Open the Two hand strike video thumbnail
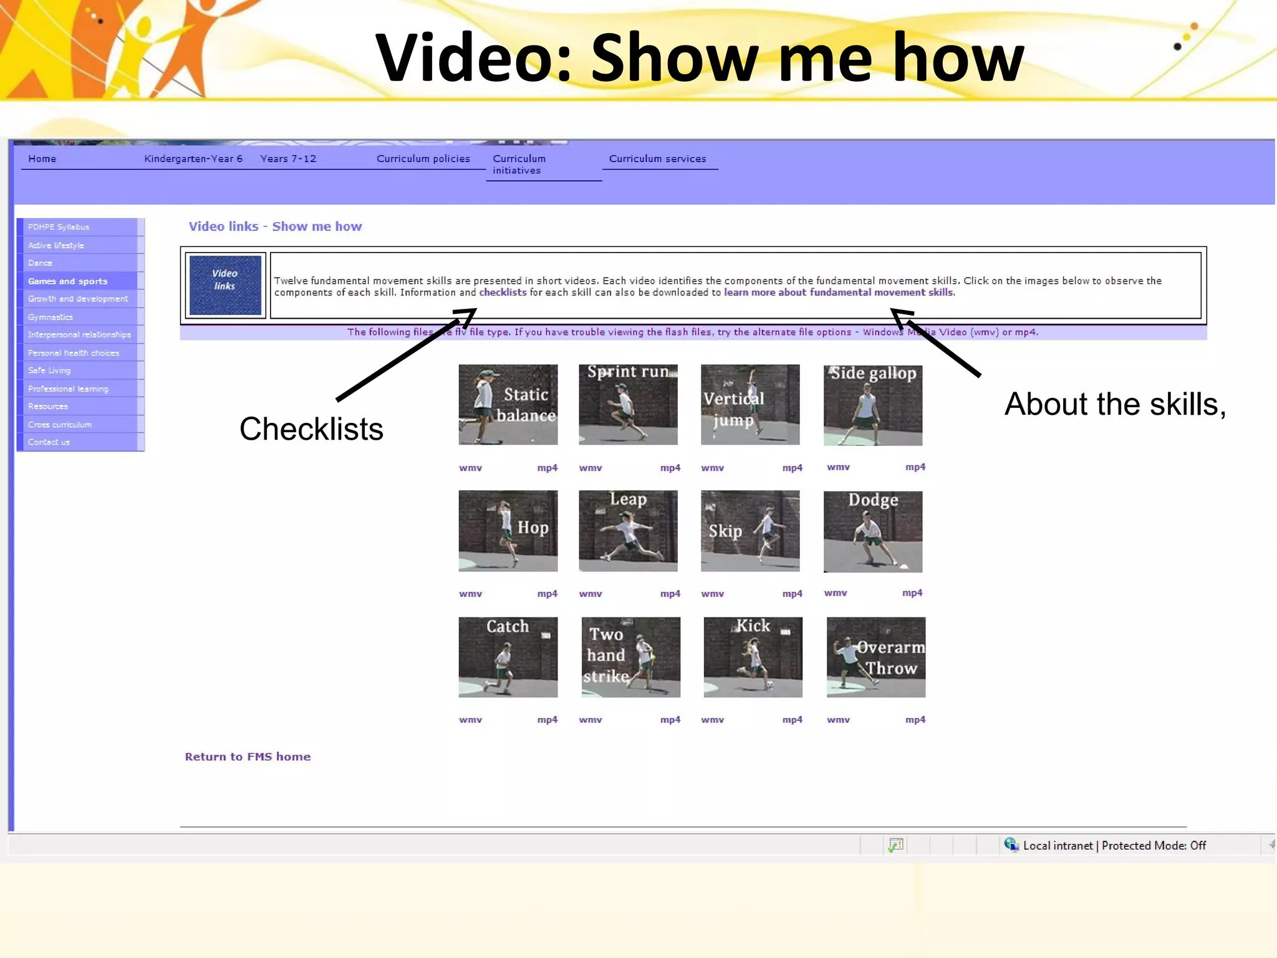1277x958 pixels. click(x=631, y=657)
